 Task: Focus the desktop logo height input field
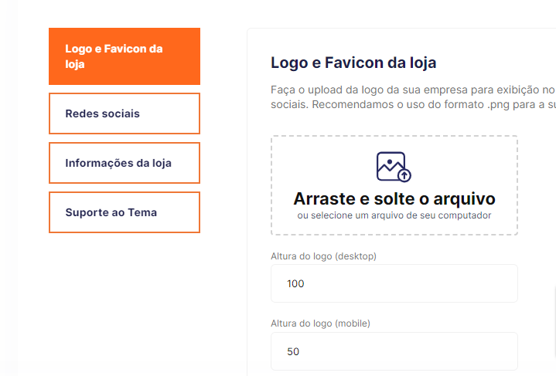tap(394, 283)
